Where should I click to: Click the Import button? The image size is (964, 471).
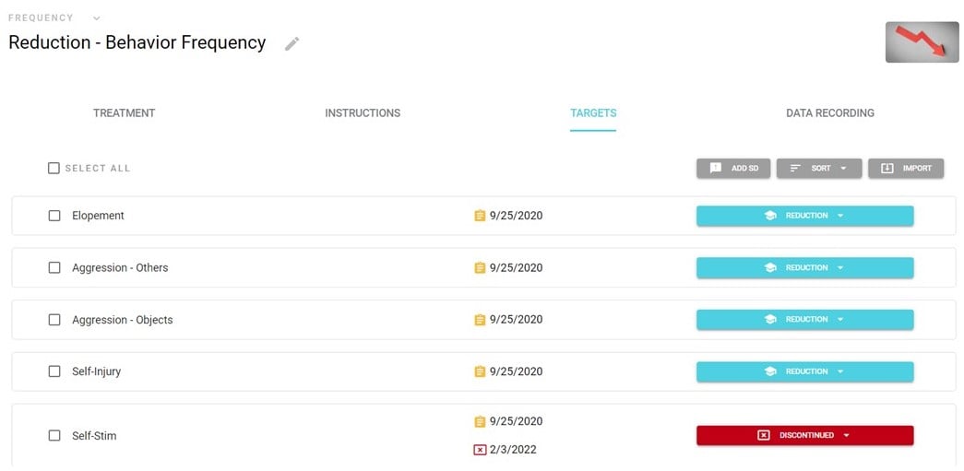(906, 169)
